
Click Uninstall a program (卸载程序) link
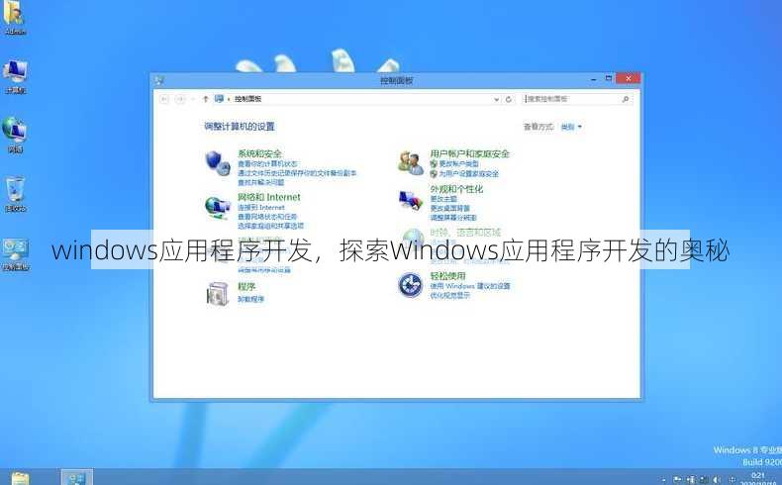pos(250,299)
